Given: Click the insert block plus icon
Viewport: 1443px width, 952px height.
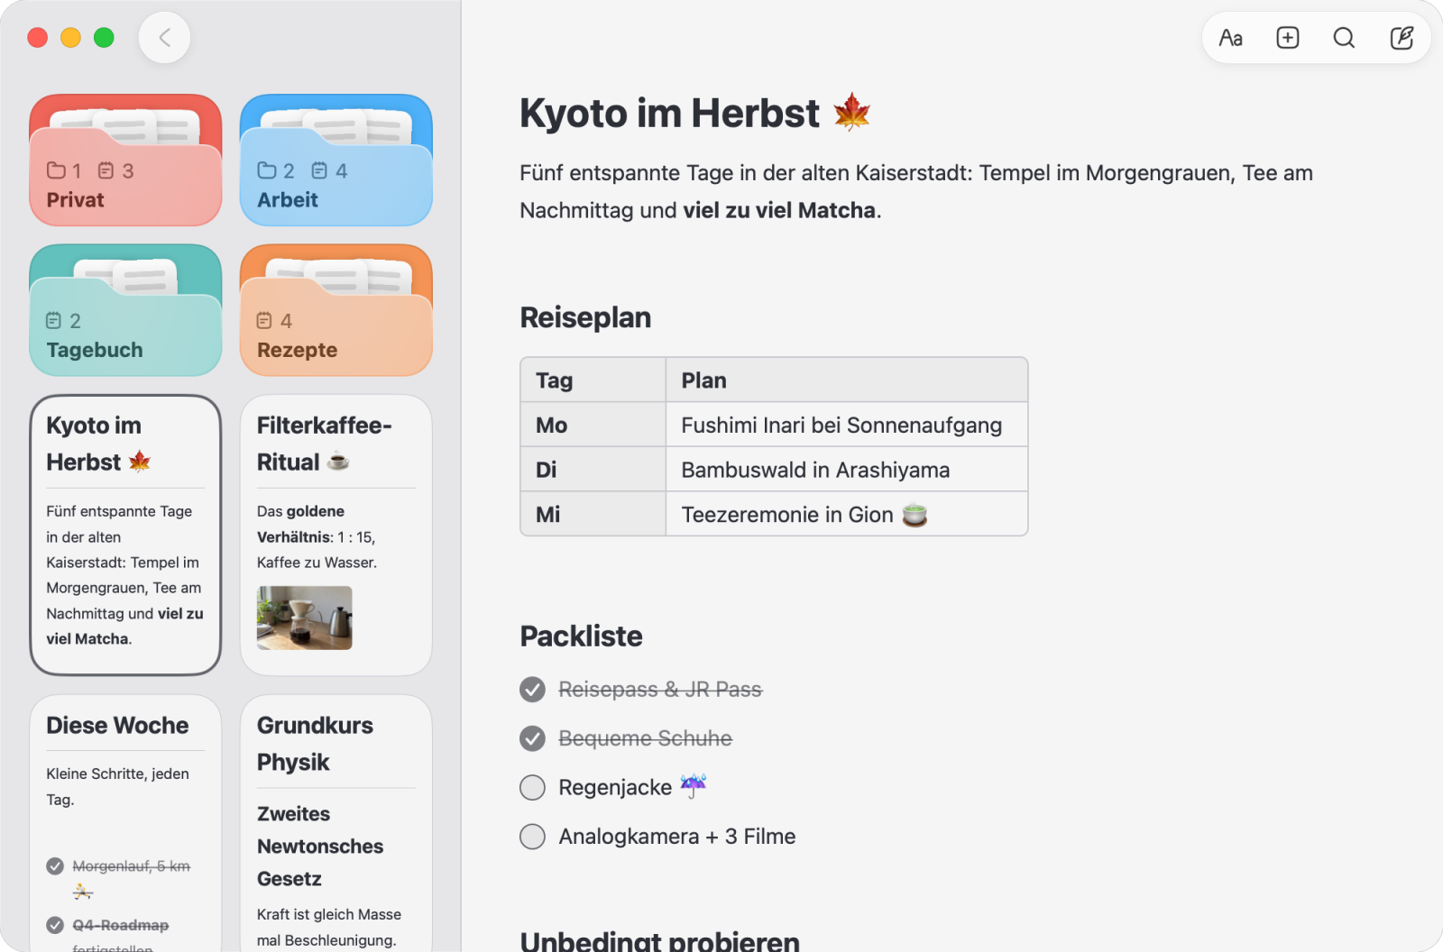Looking at the screenshot, I should (1288, 38).
